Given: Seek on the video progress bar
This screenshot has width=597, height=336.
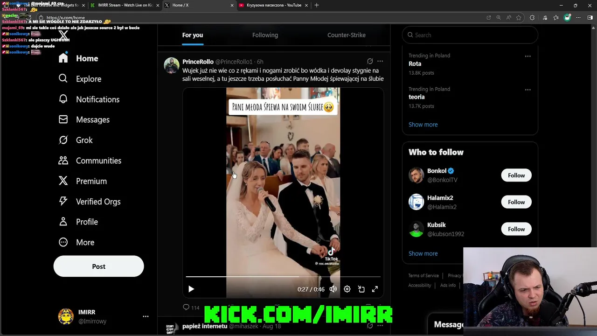Looking at the screenshot, I should point(283,277).
